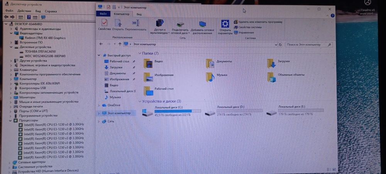
Task: Open the Explorer Help question mark icon
Action: tap(333, 15)
